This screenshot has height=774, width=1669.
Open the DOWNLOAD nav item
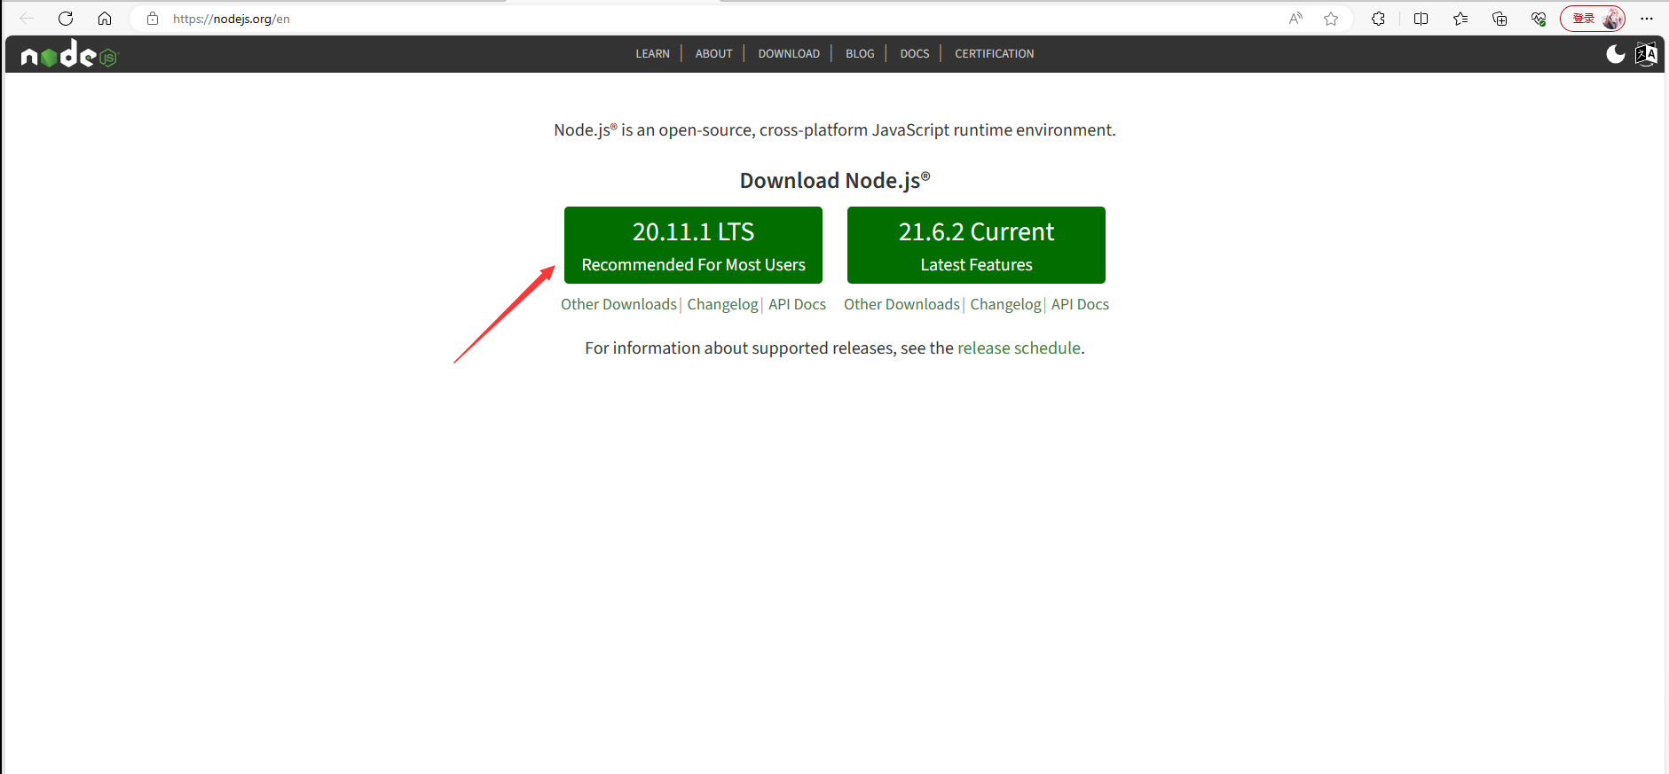click(x=789, y=54)
